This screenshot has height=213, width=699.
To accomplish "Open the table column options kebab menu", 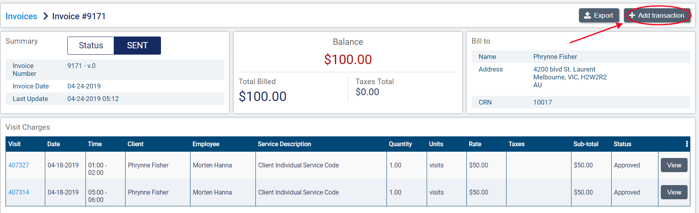I will coord(687,144).
